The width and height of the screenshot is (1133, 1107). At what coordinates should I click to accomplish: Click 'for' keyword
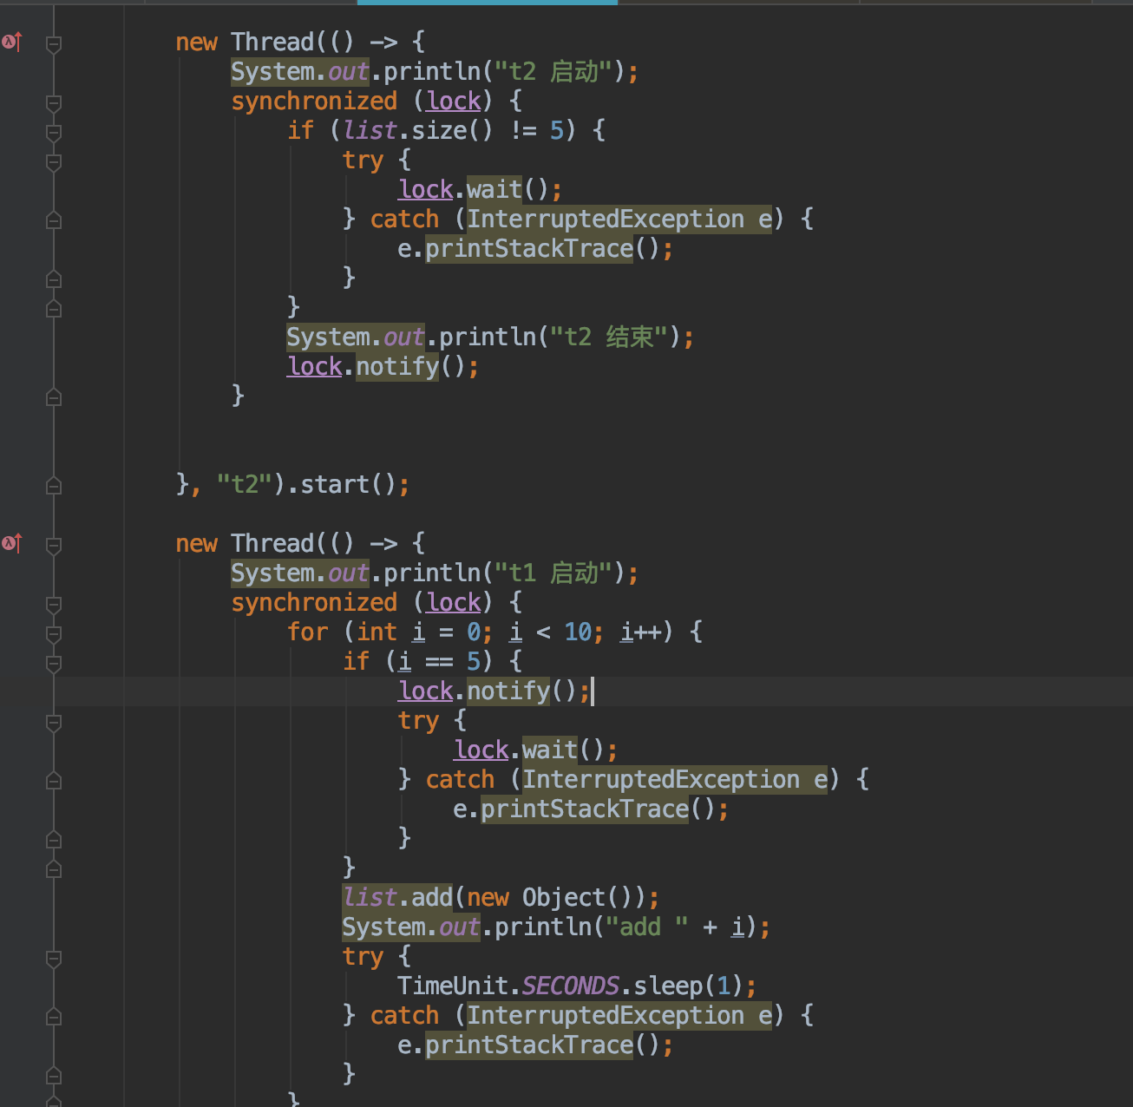tap(307, 632)
